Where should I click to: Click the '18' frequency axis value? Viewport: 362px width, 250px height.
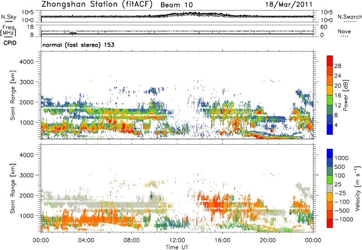click(30, 27)
